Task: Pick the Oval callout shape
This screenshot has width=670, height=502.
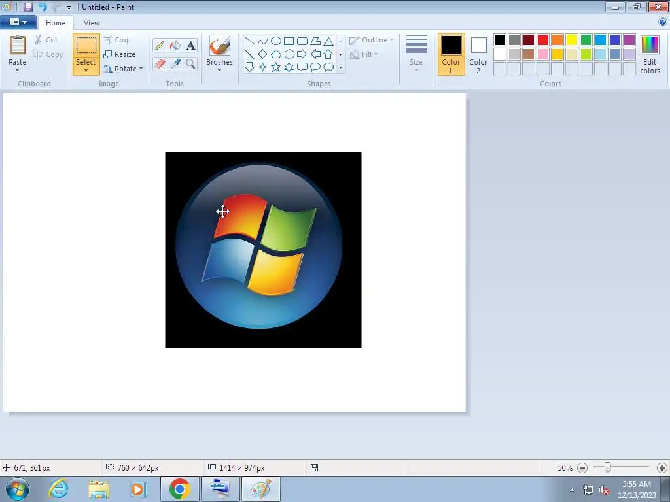Action: pos(315,67)
